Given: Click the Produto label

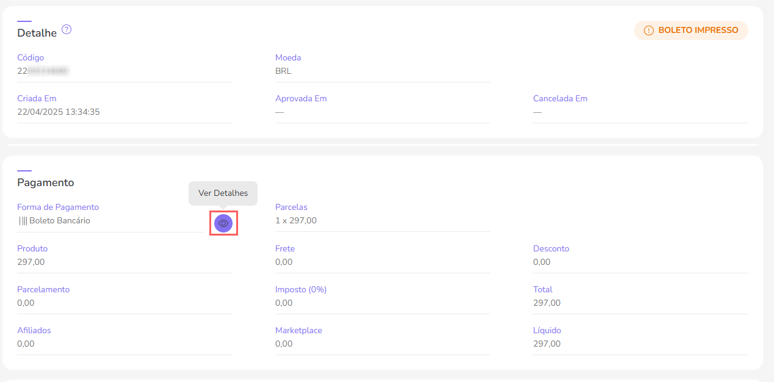Looking at the screenshot, I should pos(32,248).
